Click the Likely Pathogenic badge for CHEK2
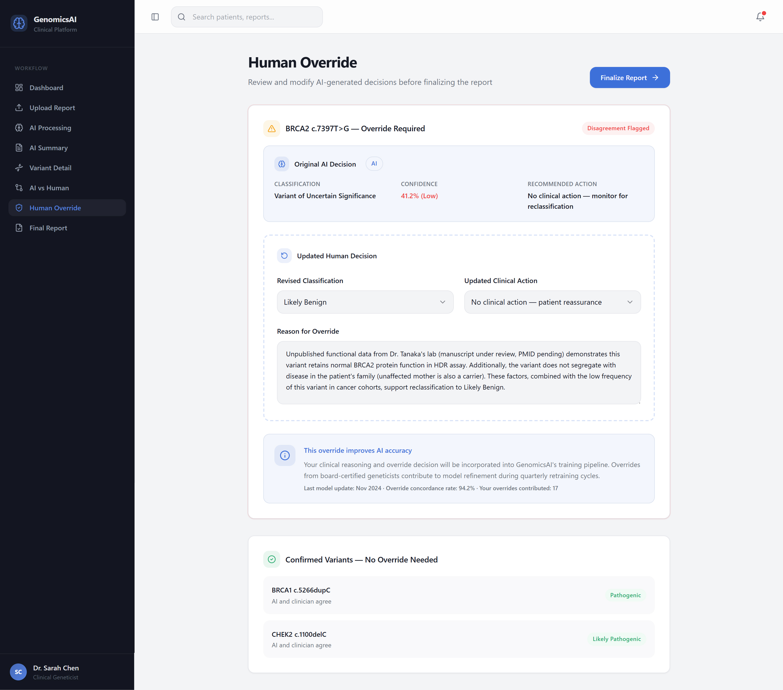 pyautogui.click(x=616, y=639)
